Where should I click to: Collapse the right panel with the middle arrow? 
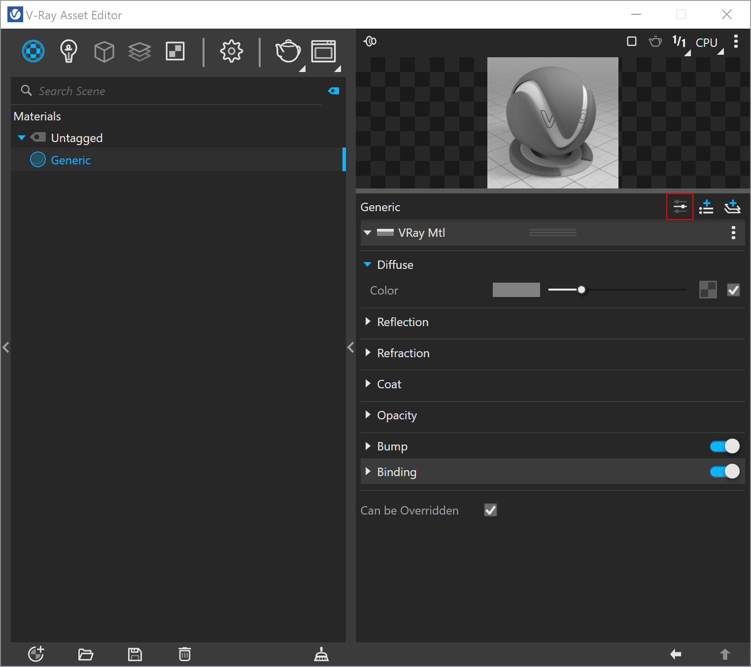click(351, 348)
